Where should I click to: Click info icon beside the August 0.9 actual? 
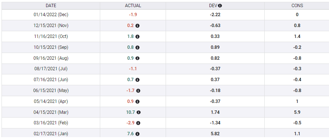(x=137, y=58)
